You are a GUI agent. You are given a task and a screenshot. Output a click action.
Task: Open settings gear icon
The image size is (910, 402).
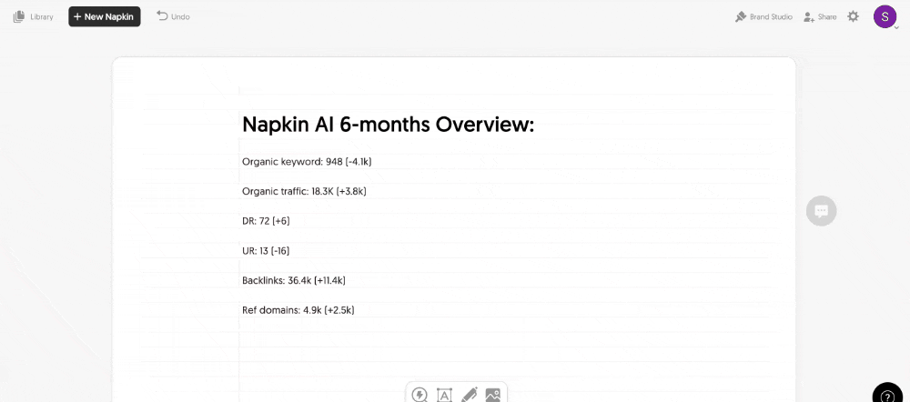coord(853,16)
